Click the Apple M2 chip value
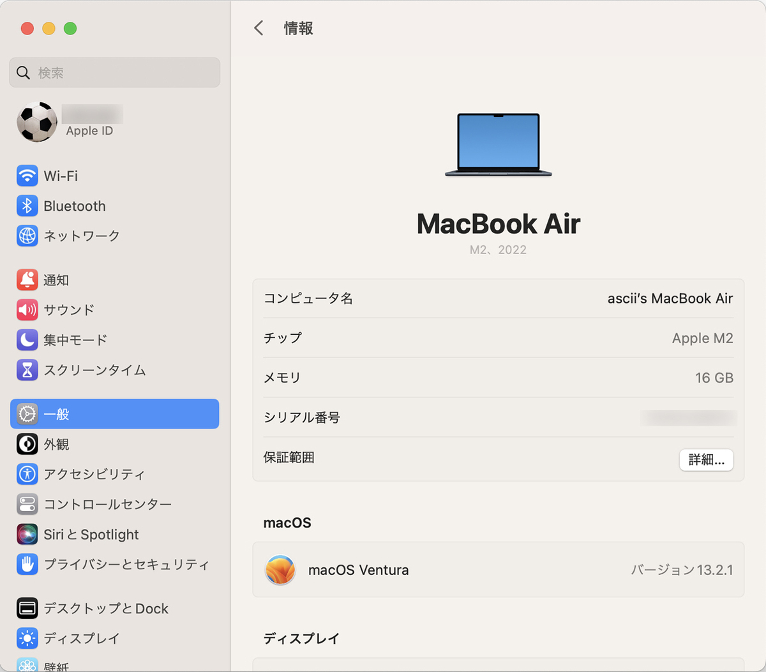Image resolution: width=766 pixels, height=672 pixels. (702, 338)
